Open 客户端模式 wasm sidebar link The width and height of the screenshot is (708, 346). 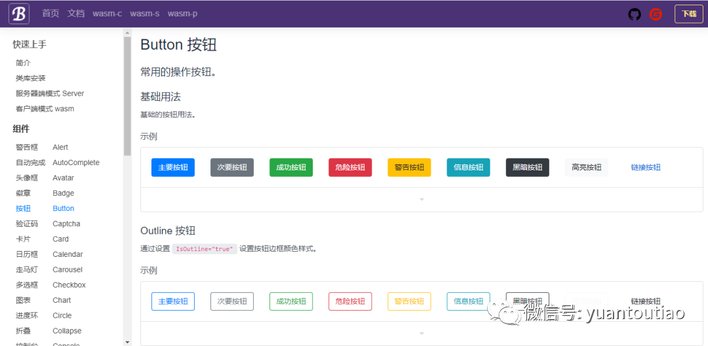[45, 109]
